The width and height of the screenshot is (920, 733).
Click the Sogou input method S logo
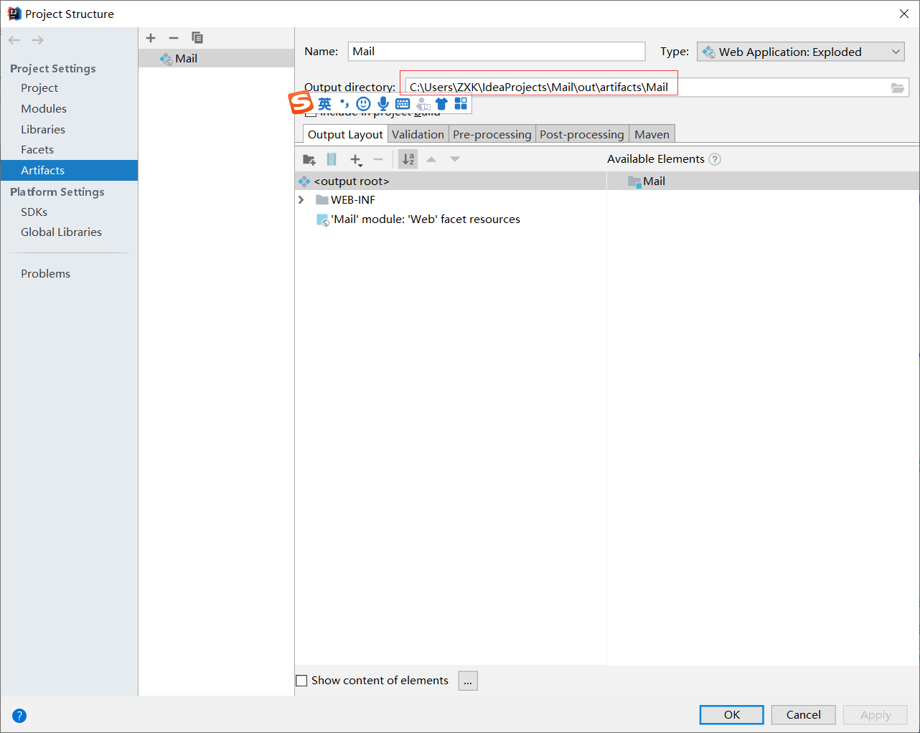[x=301, y=103]
